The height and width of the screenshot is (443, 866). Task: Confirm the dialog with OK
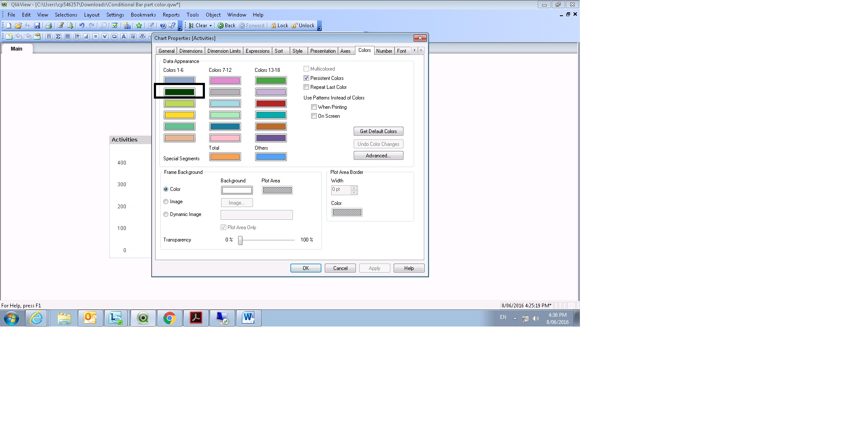(x=306, y=268)
